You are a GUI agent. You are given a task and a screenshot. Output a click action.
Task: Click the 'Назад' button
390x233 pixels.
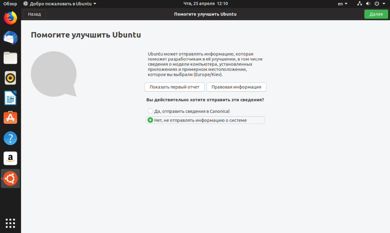34,14
